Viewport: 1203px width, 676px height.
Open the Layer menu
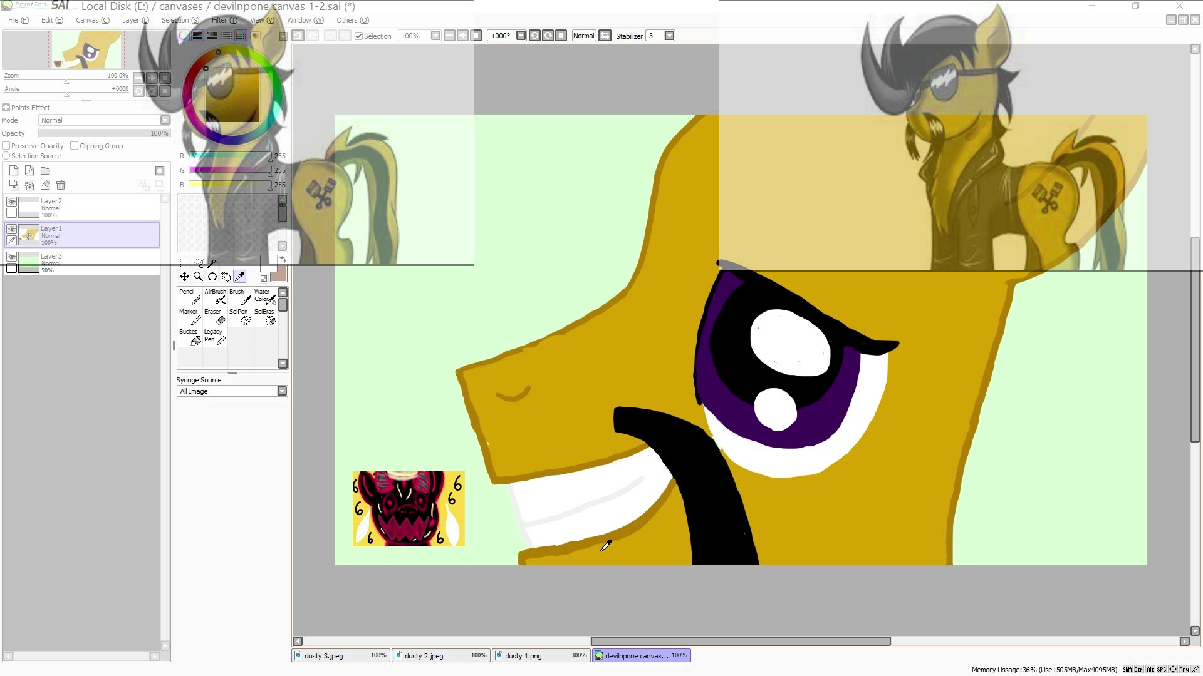[135, 20]
